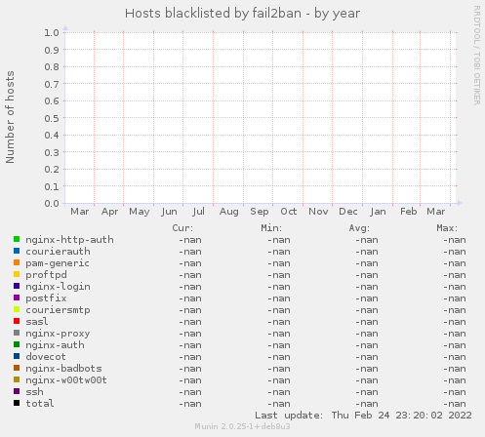The image size is (485, 437).
Task: Select the proftpd legend label
Action: tap(46, 275)
